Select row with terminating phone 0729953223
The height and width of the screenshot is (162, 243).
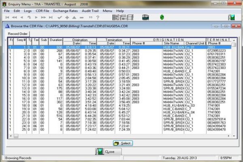tap(120, 51)
